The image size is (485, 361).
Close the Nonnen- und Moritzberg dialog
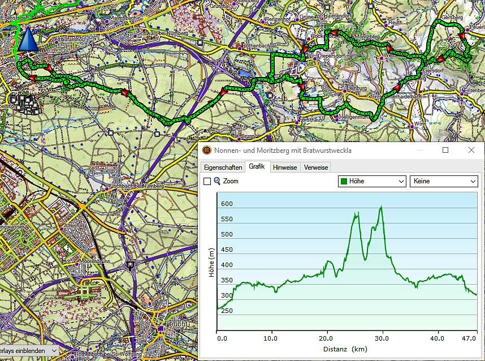coord(471,151)
